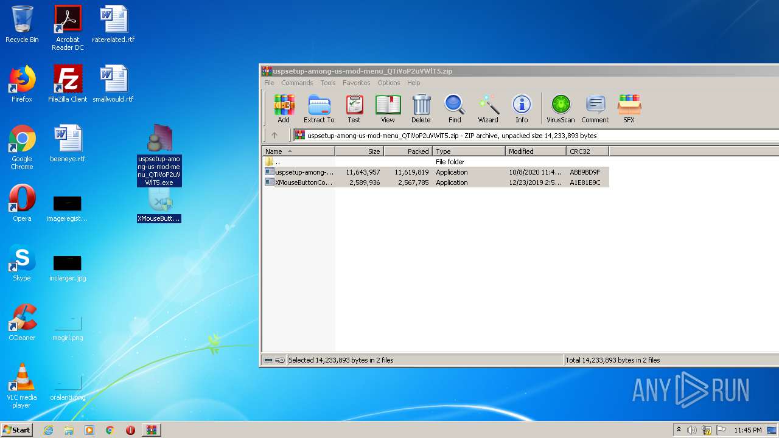Open the Commands menu
Image resolution: width=779 pixels, height=438 pixels.
coord(297,83)
